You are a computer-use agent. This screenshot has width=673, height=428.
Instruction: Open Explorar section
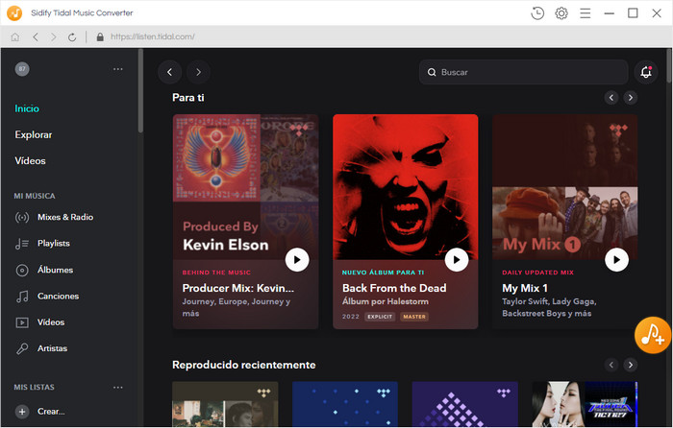[34, 135]
